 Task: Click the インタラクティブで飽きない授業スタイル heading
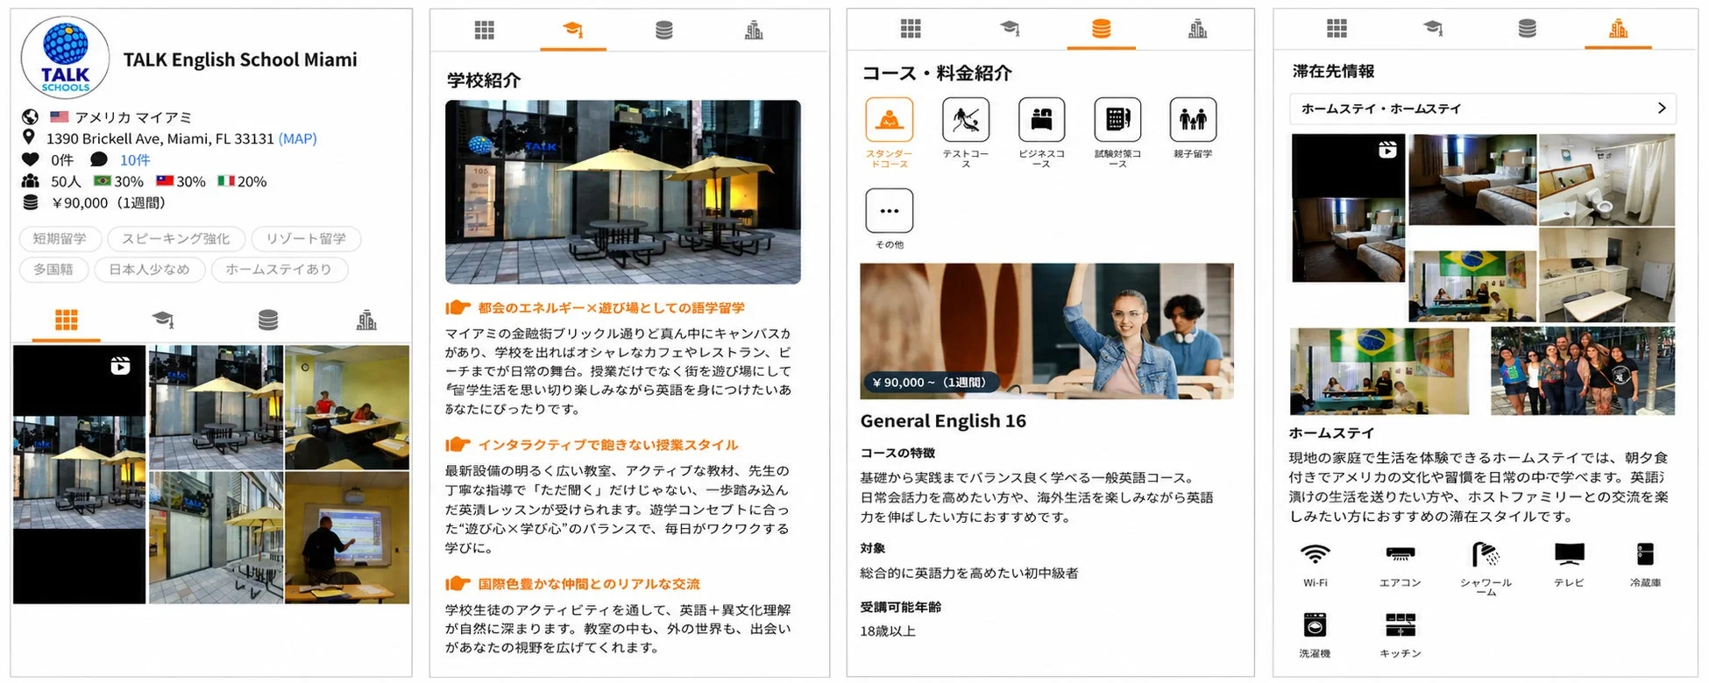tap(608, 444)
